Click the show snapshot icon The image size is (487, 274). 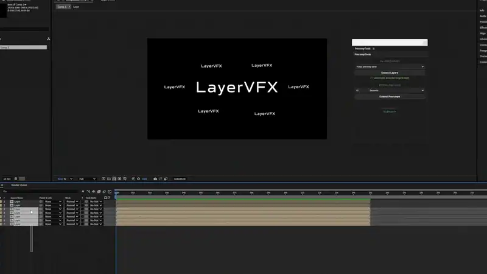(160, 179)
